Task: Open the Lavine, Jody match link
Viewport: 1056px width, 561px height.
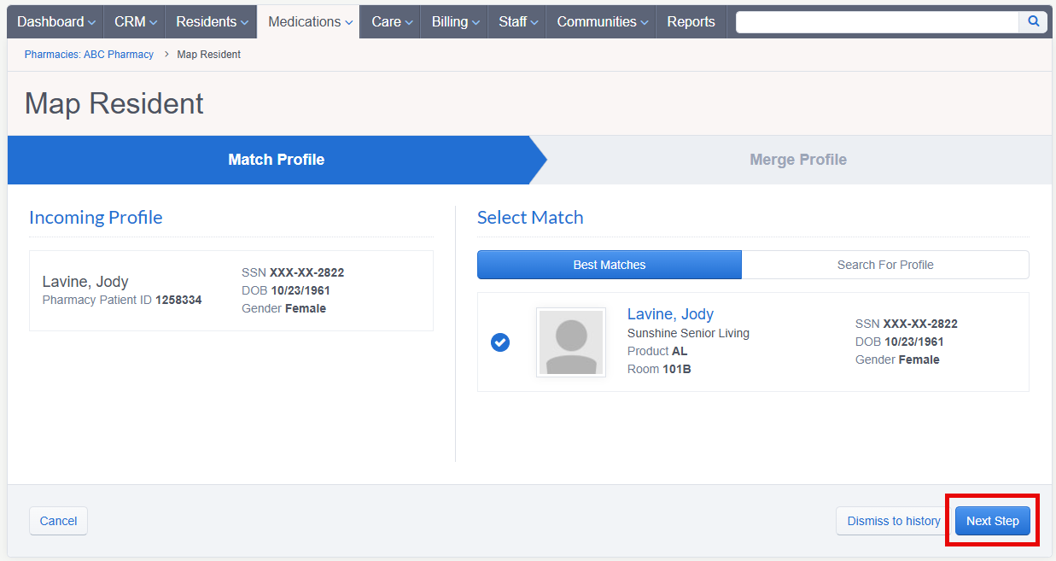Action: tap(670, 314)
